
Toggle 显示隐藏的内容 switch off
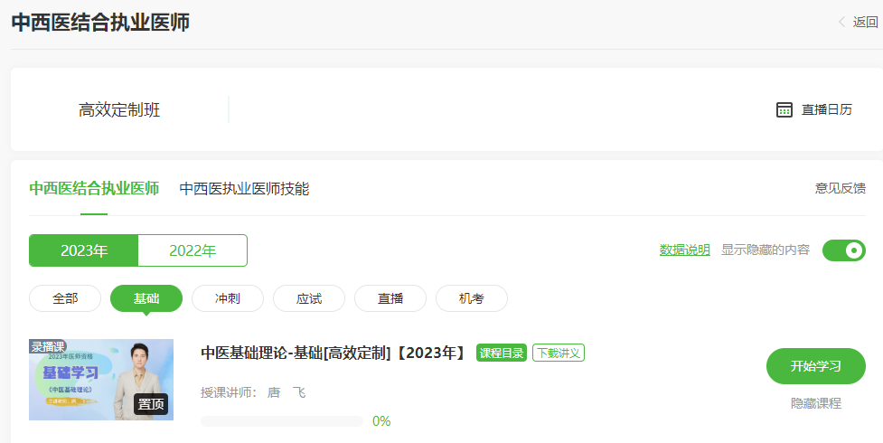click(843, 250)
